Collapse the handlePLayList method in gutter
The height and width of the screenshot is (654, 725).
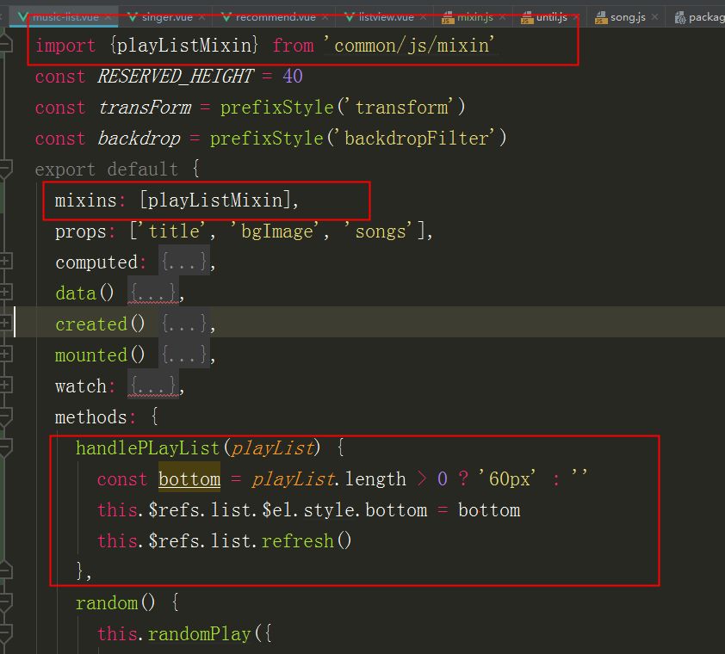pyautogui.click(x=5, y=447)
